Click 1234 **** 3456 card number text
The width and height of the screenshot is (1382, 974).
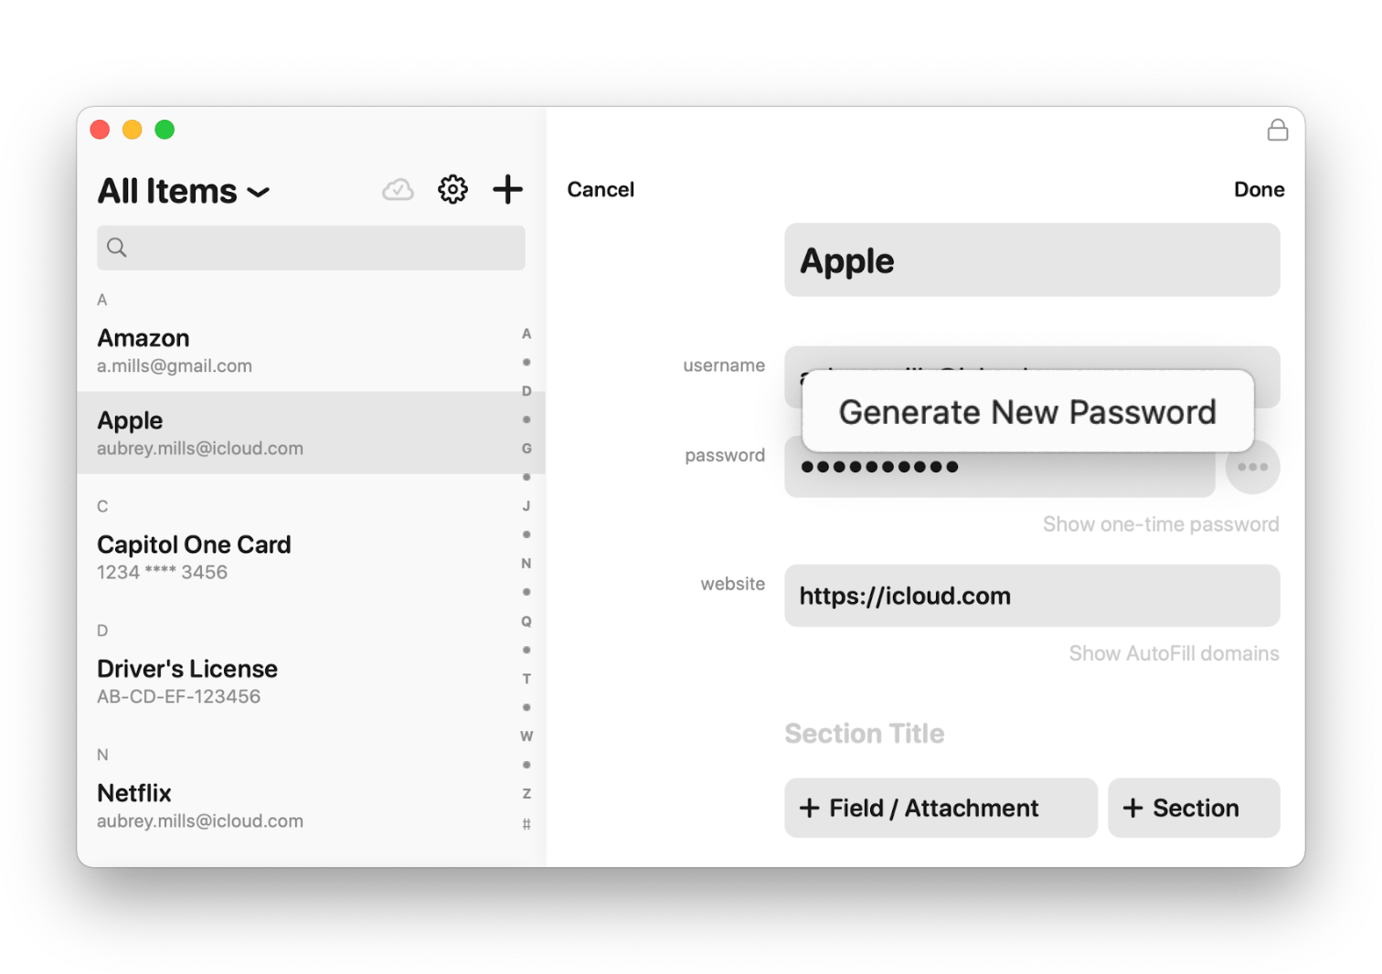tap(162, 572)
